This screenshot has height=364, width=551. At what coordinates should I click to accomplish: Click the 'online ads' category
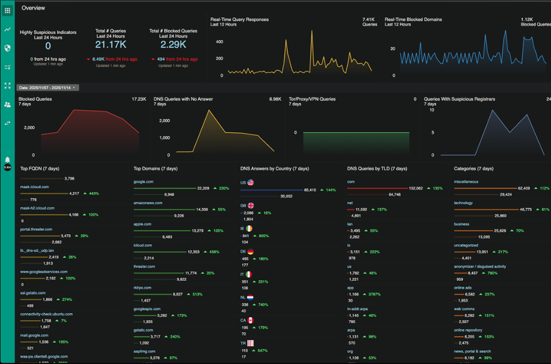[x=463, y=287]
